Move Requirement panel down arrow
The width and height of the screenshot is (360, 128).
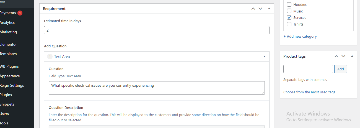pos(260,9)
